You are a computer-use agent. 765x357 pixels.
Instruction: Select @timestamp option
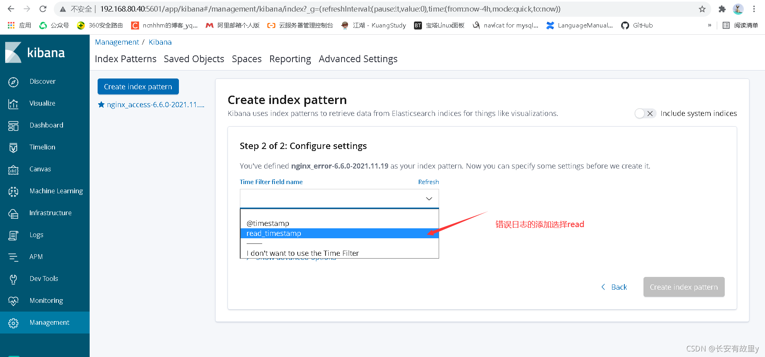(339, 223)
